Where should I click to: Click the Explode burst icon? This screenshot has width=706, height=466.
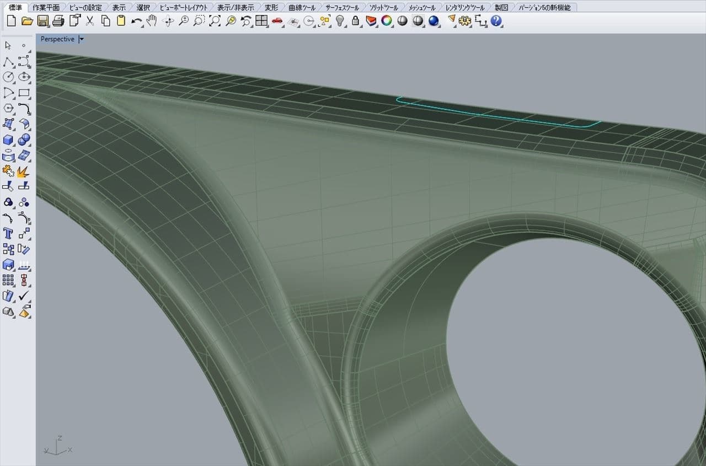tap(24, 171)
